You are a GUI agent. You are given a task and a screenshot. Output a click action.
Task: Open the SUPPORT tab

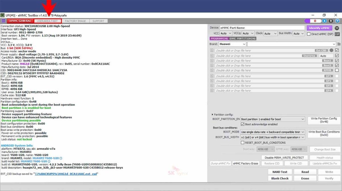point(98,21)
